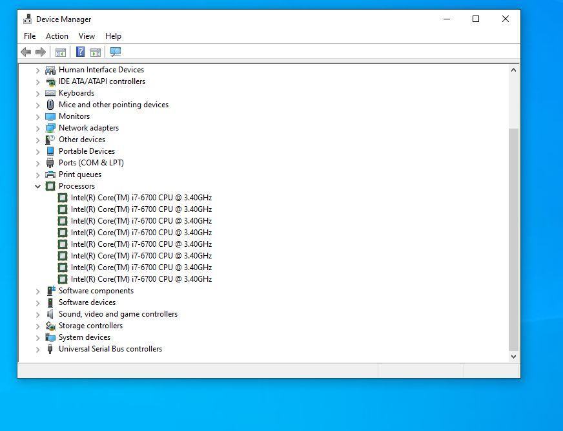This screenshot has width=563, height=431.
Task: Click the Ports (COM & LPT) icon
Action: tap(50, 163)
